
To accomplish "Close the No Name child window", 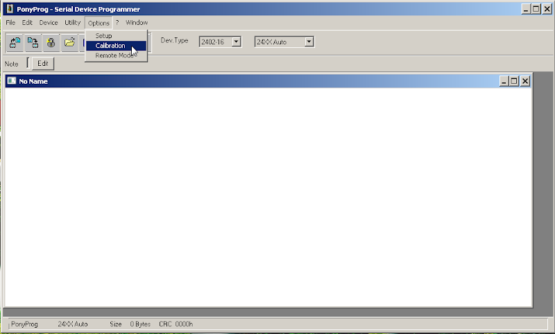I will pyautogui.click(x=525, y=81).
